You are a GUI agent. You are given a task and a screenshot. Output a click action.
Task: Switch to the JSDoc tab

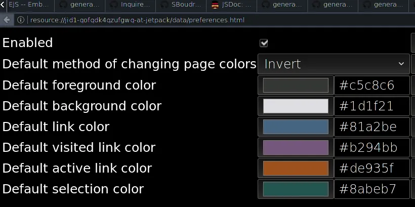[x=232, y=5]
